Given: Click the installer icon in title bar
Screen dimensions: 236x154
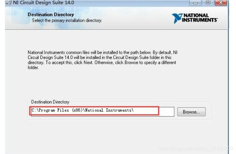Looking at the screenshot, I should [8, 3].
